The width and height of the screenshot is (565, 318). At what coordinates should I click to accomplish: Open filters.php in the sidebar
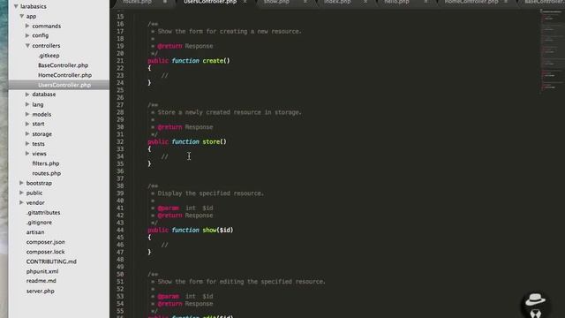pos(46,163)
